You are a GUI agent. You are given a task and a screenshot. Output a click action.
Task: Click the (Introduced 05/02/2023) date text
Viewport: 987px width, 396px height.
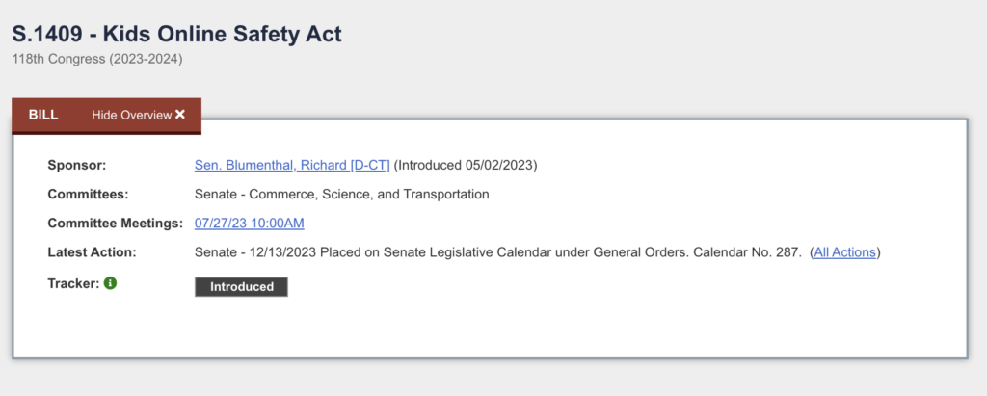tap(466, 165)
